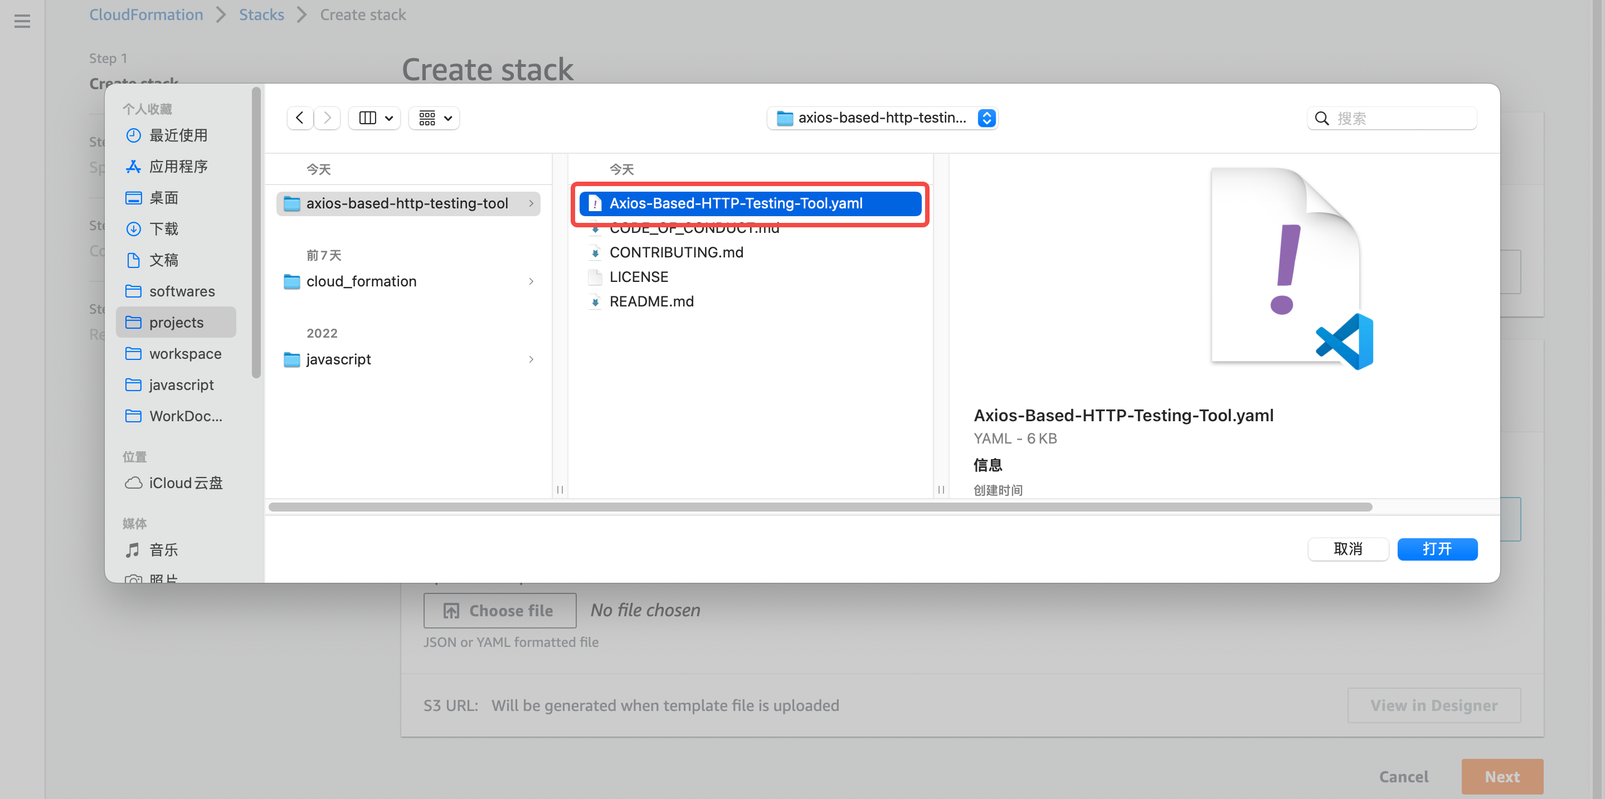Click the 取消 cancel button
1605x799 pixels.
(x=1348, y=549)
